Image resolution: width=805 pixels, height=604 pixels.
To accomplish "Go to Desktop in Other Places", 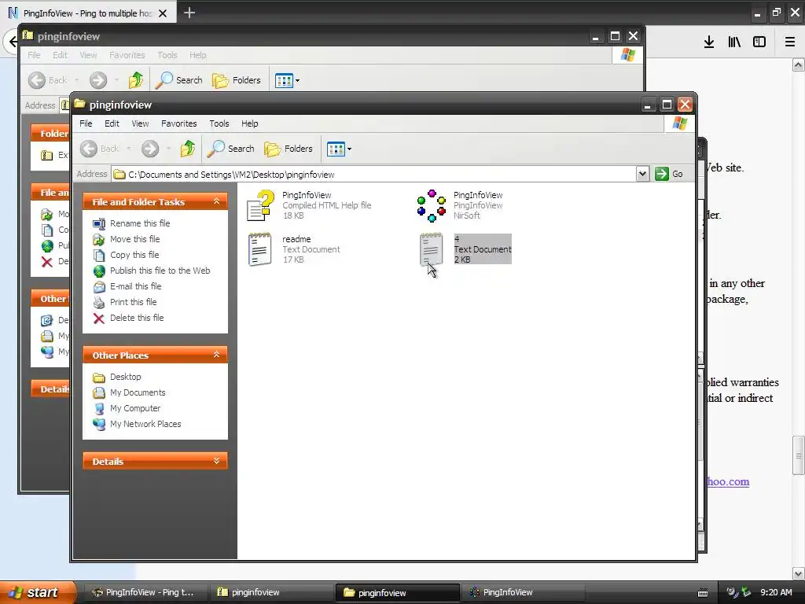I will pyautogui.click(x=125, y=377).
